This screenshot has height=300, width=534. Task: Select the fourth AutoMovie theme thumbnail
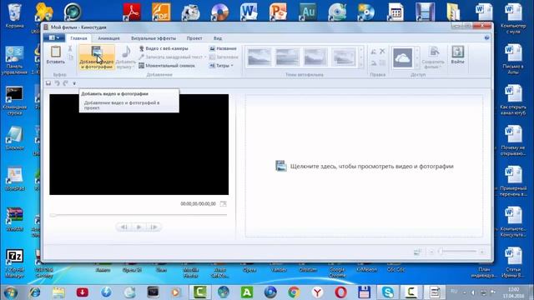pyautogui.click(x=344, y=57)
